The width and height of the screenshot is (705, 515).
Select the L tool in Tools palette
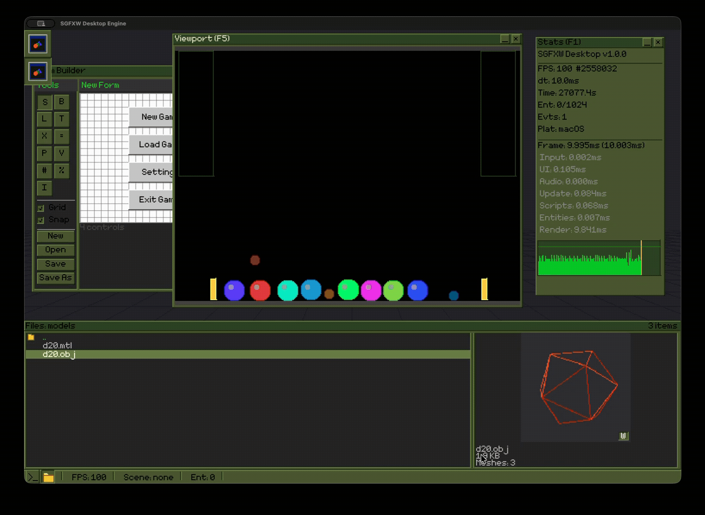[x=45, y=119]
